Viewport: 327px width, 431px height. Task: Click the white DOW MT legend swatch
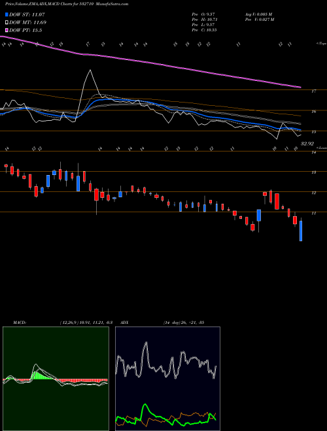click(x=7, y=23)
